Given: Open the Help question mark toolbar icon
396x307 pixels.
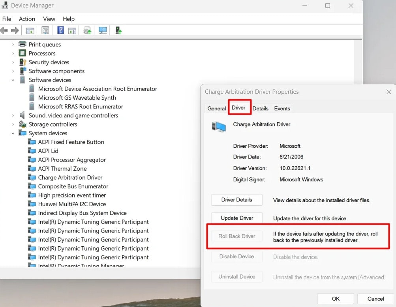Looking at the screenshot, I should click(61, 30).
